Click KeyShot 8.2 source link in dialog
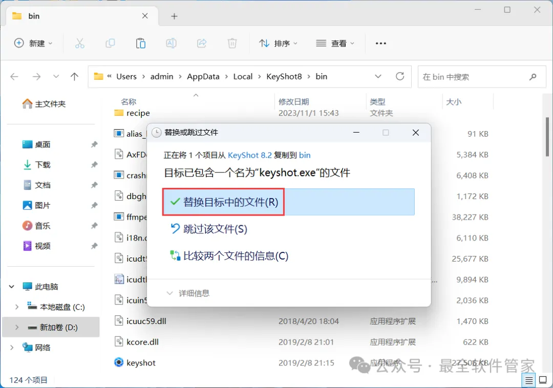 pyautogui.click(x=250, y=155)
